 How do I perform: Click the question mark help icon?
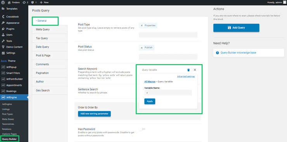(218, 53)
